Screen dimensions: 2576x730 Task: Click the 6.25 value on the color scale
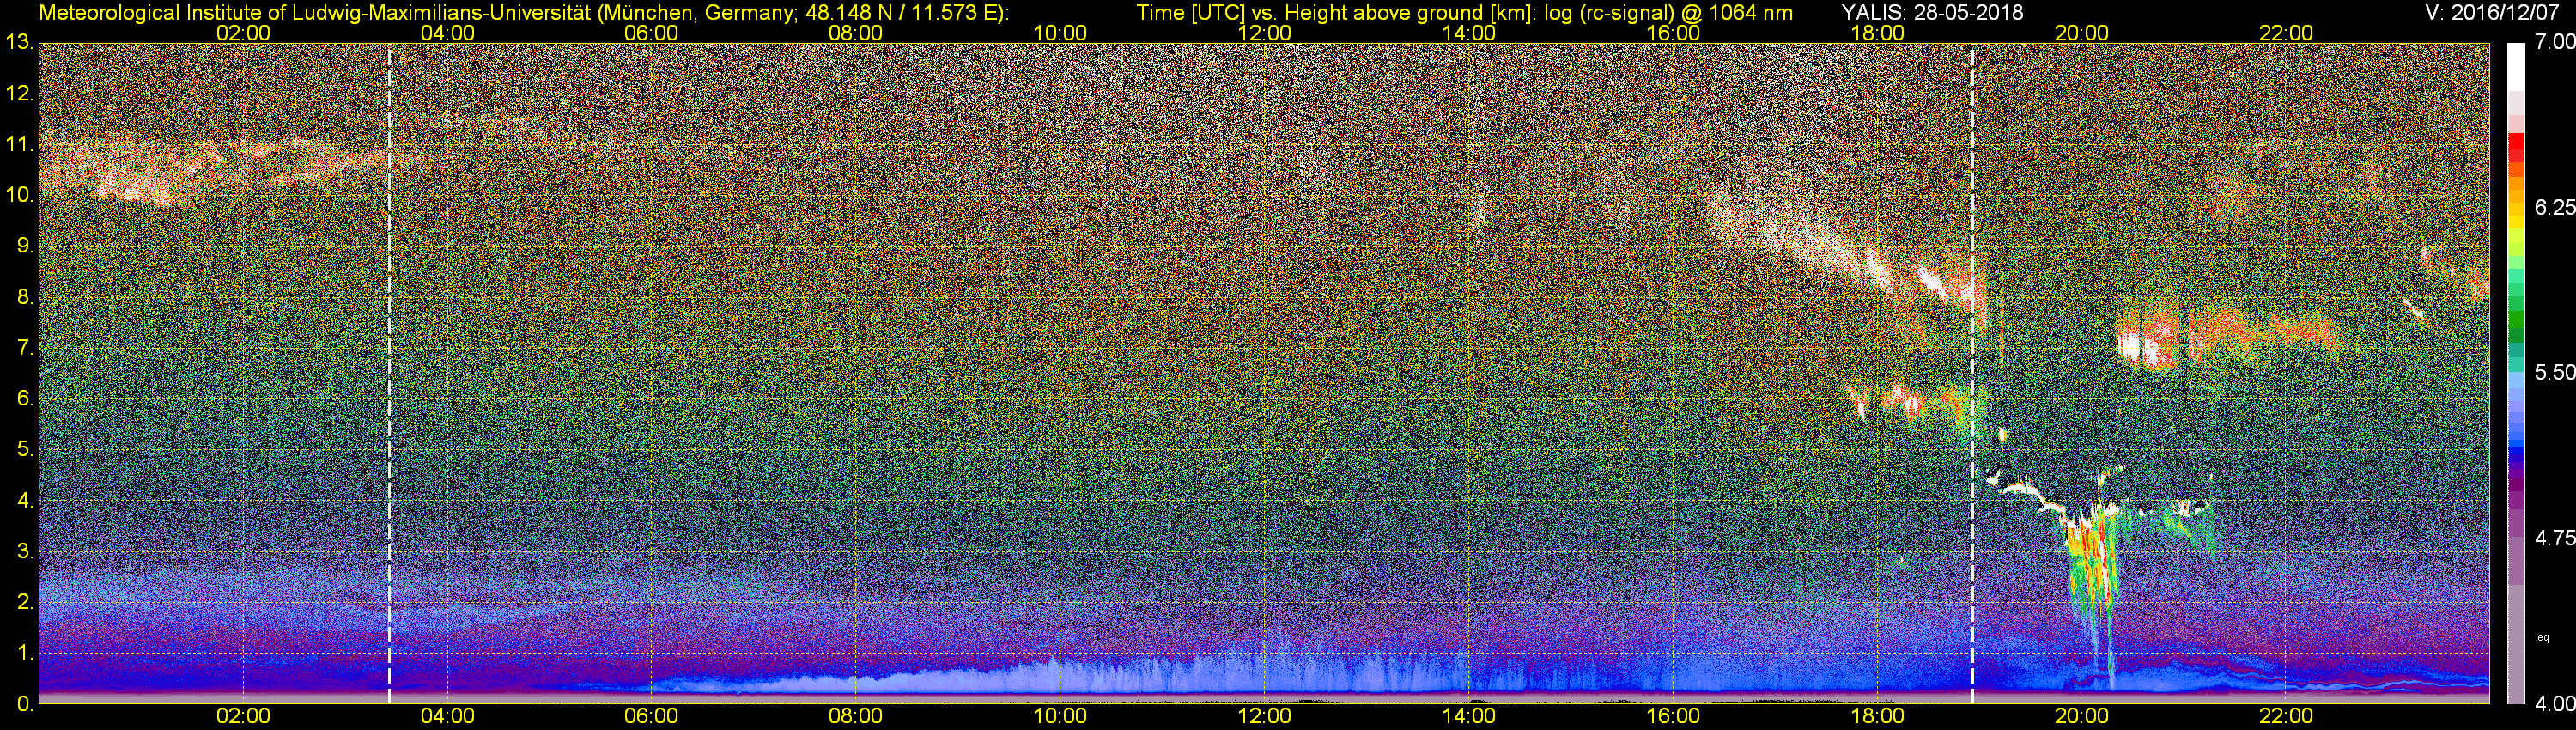click(2554, 207)
